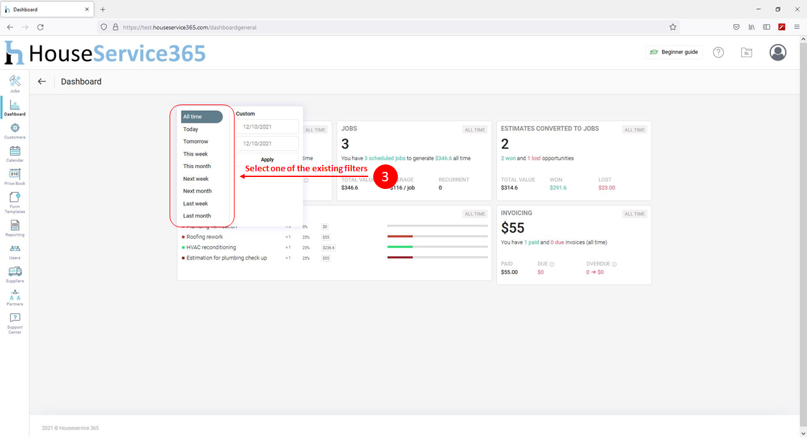Screen dimensions: 807x437
Task: Go to Customers in the sidebar
Action: [15, 130]
